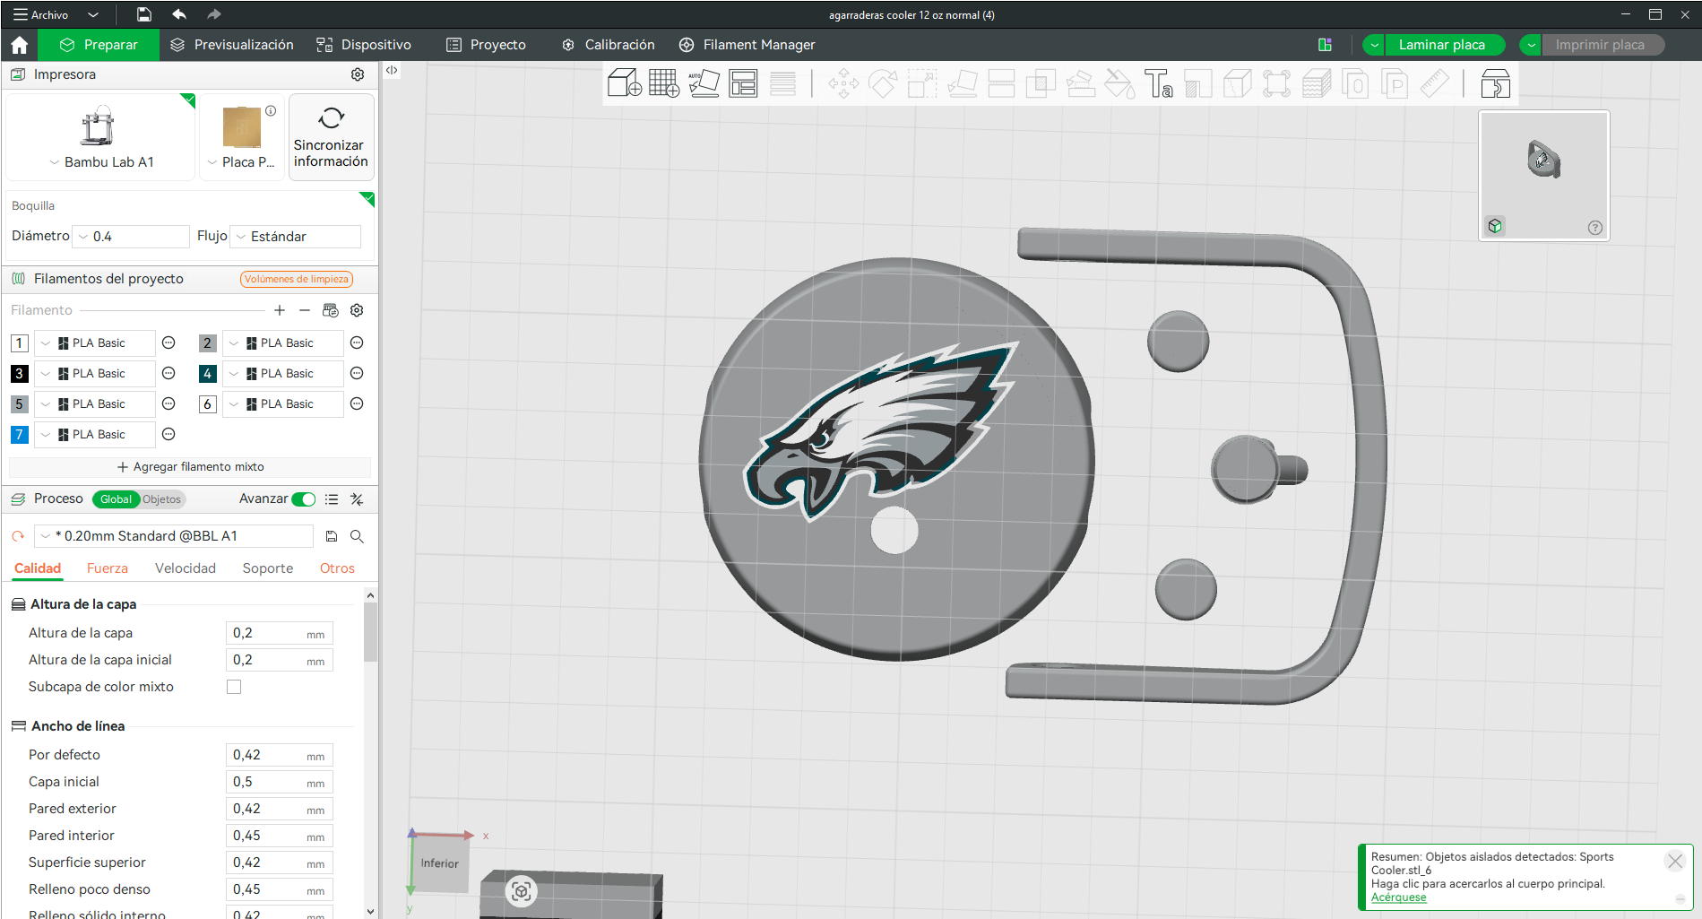
Task: Click Agregar filamento mixto button
Action: [190, 467]
